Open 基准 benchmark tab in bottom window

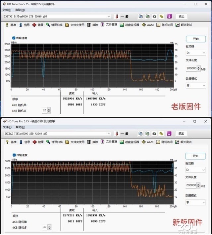[x=11, y=142]
